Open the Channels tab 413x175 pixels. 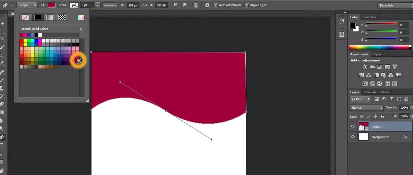(370, 92)
